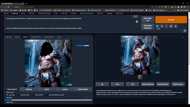The height and width of the screenshot is (107, 190).
Task: Close the output gallery preview with X
Action: point(183,38)
